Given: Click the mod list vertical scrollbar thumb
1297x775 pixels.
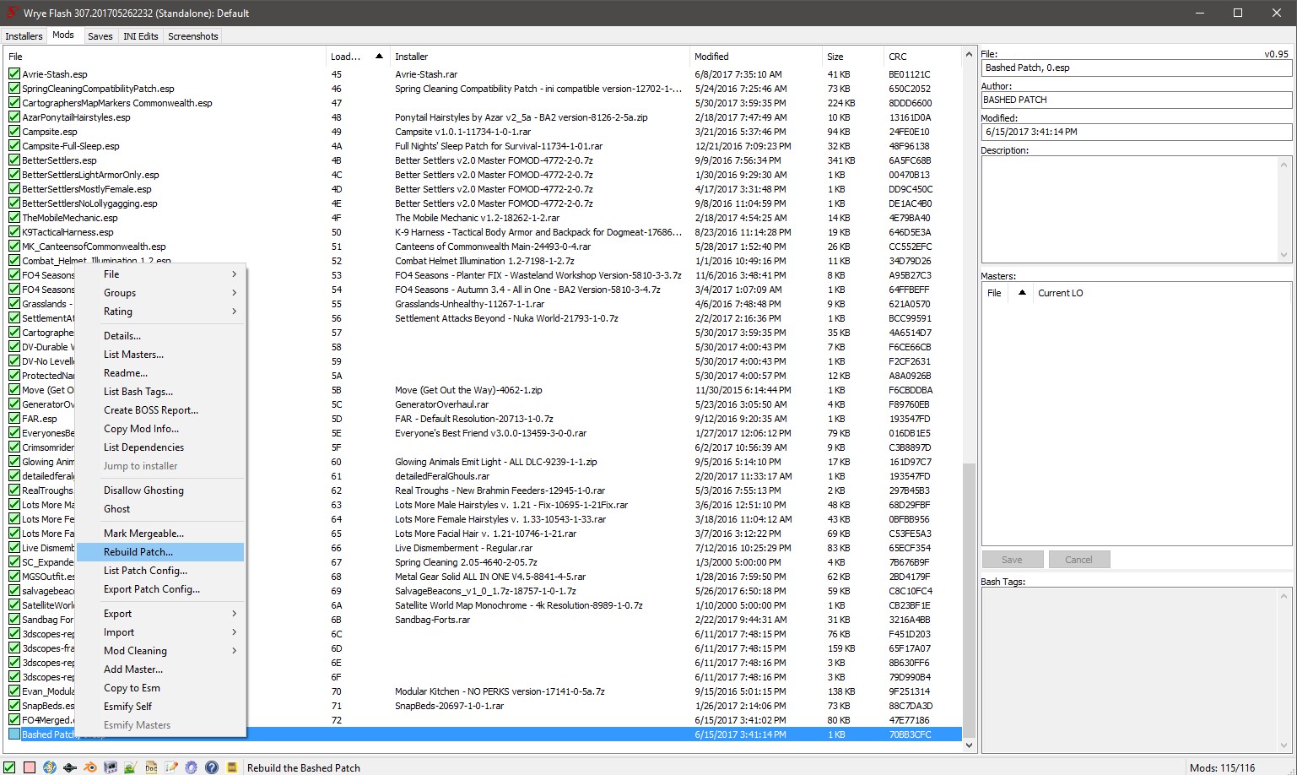Looking at the screenshot, I should pos(969,599).
